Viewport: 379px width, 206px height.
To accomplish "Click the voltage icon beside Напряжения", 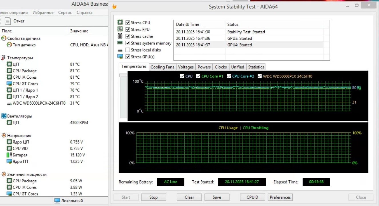I will [x=4, y=136].
